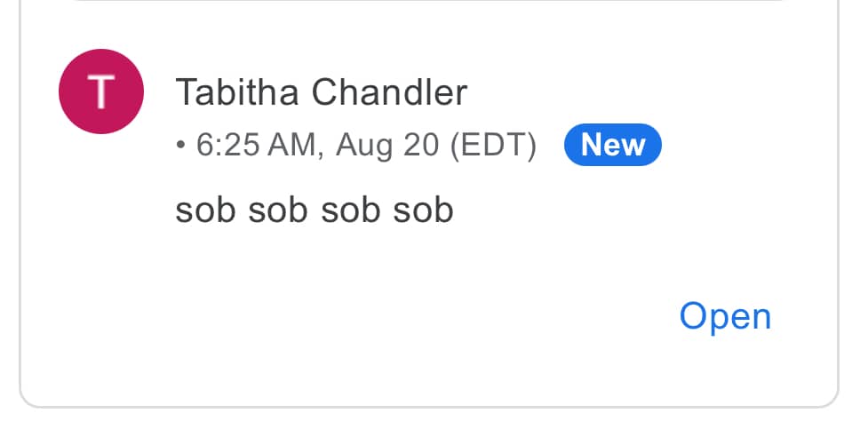Image resolution: width=860 pixels, height=421 pixels.
Task: Click the first name Tabitha
Action: click(x=237, y=92)
